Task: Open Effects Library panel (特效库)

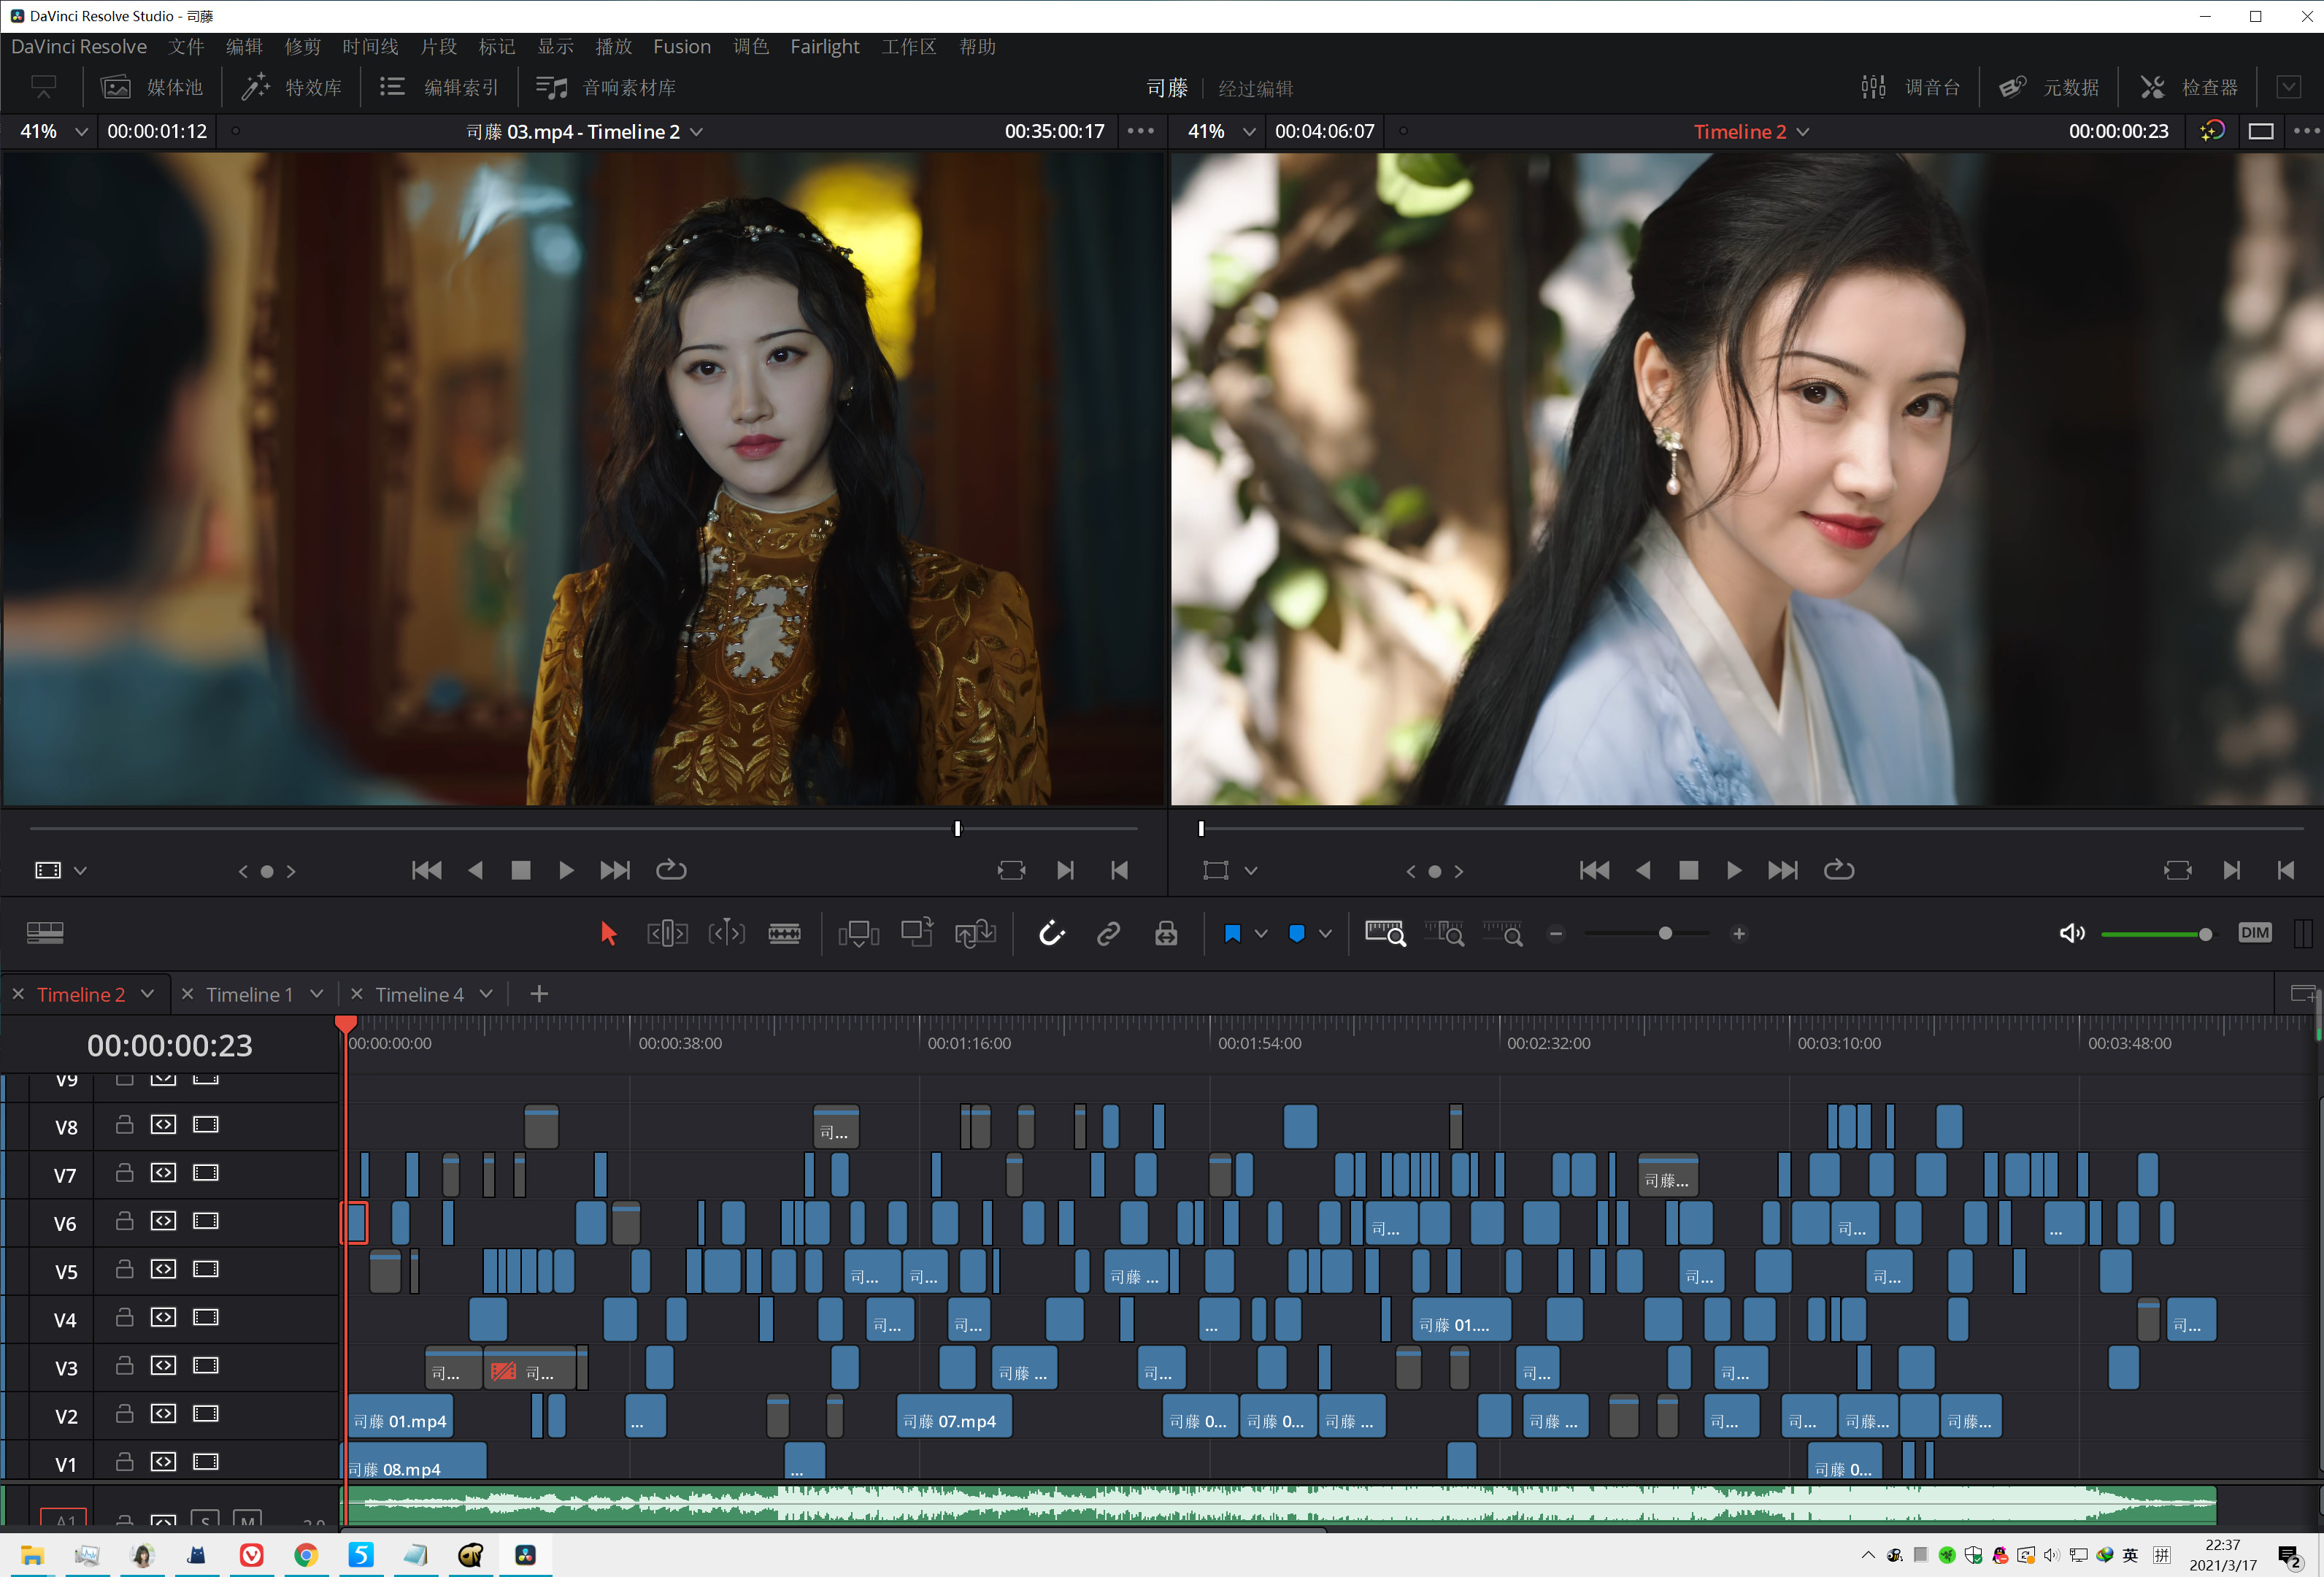Action: [292, 88]
